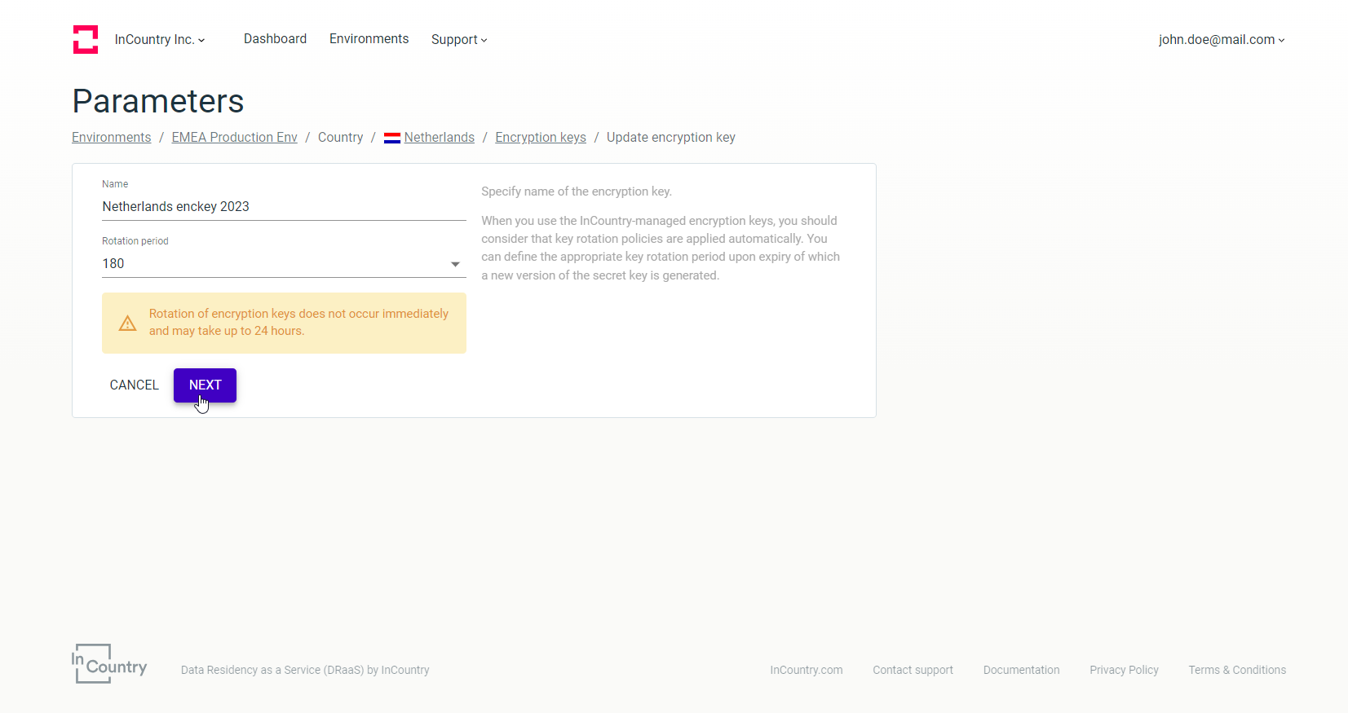This screenshot has width=1348, height=713.
Task: Click 'Specify name of the encryption key.' text
Action: (x=577, y=191)
